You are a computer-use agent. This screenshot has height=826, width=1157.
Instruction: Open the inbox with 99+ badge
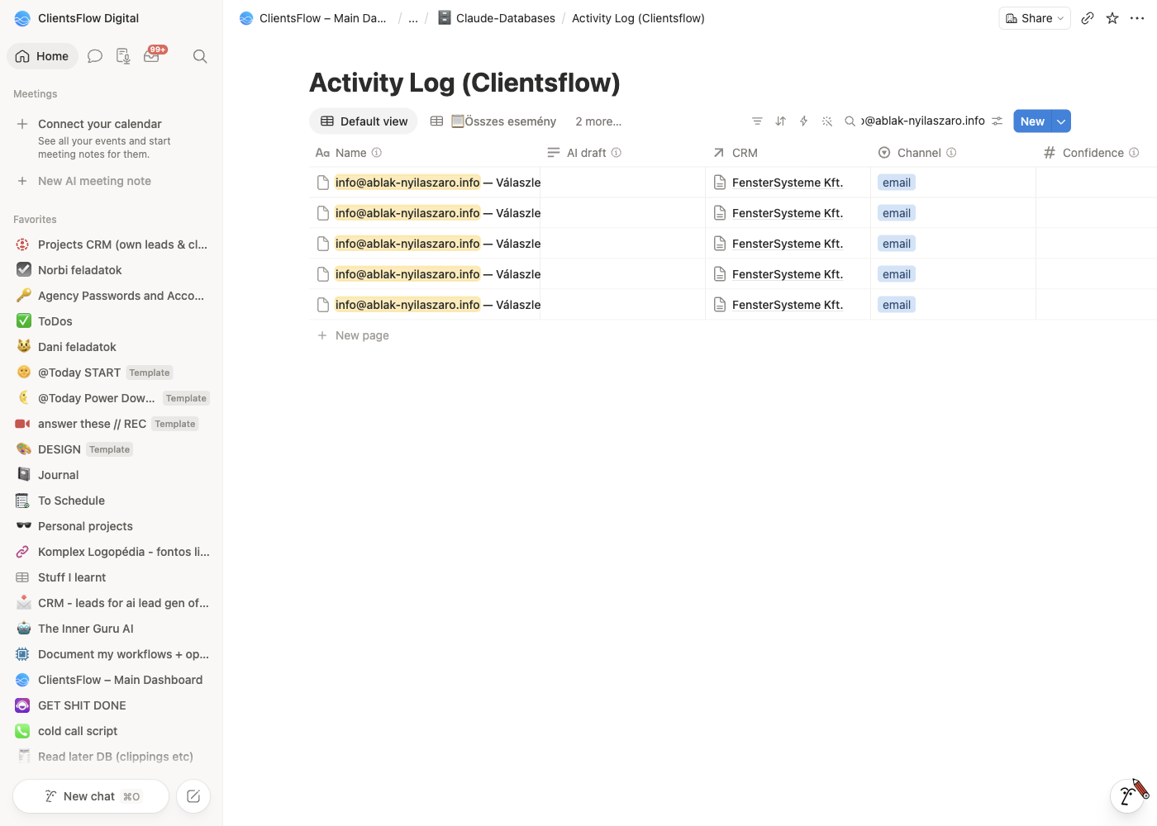(153, 55)
